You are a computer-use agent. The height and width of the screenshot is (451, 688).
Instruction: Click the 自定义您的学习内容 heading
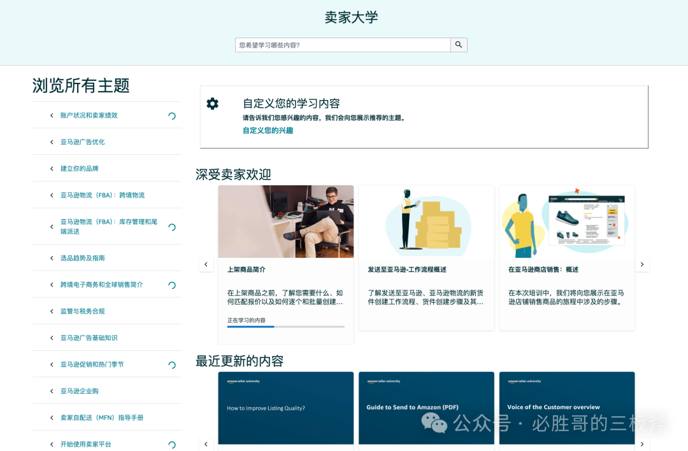click(291, 104)
